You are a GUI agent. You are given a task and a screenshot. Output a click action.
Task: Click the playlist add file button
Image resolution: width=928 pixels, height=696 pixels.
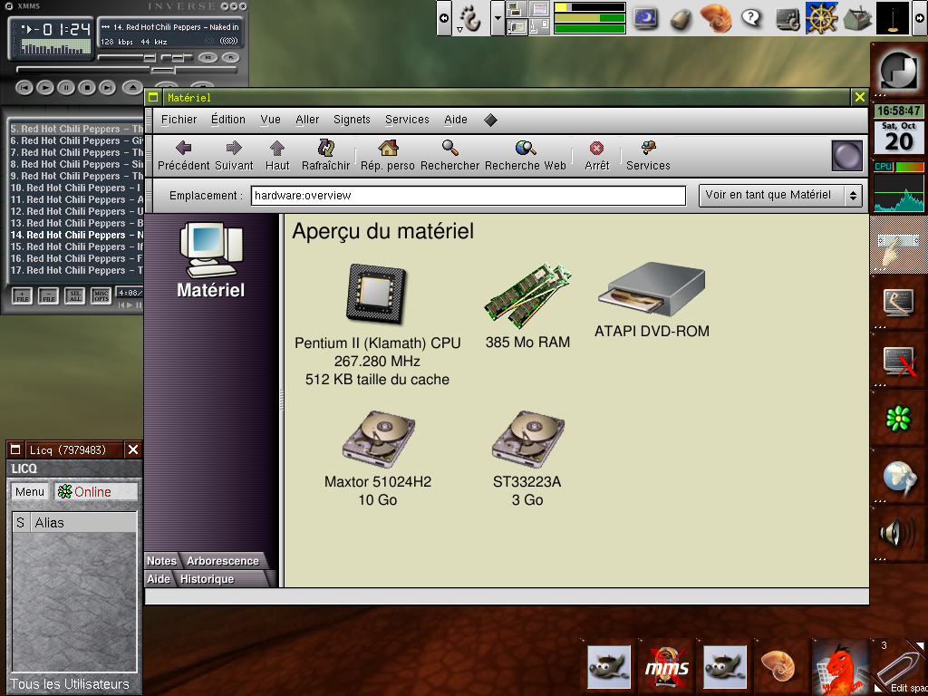pos(23,295)
